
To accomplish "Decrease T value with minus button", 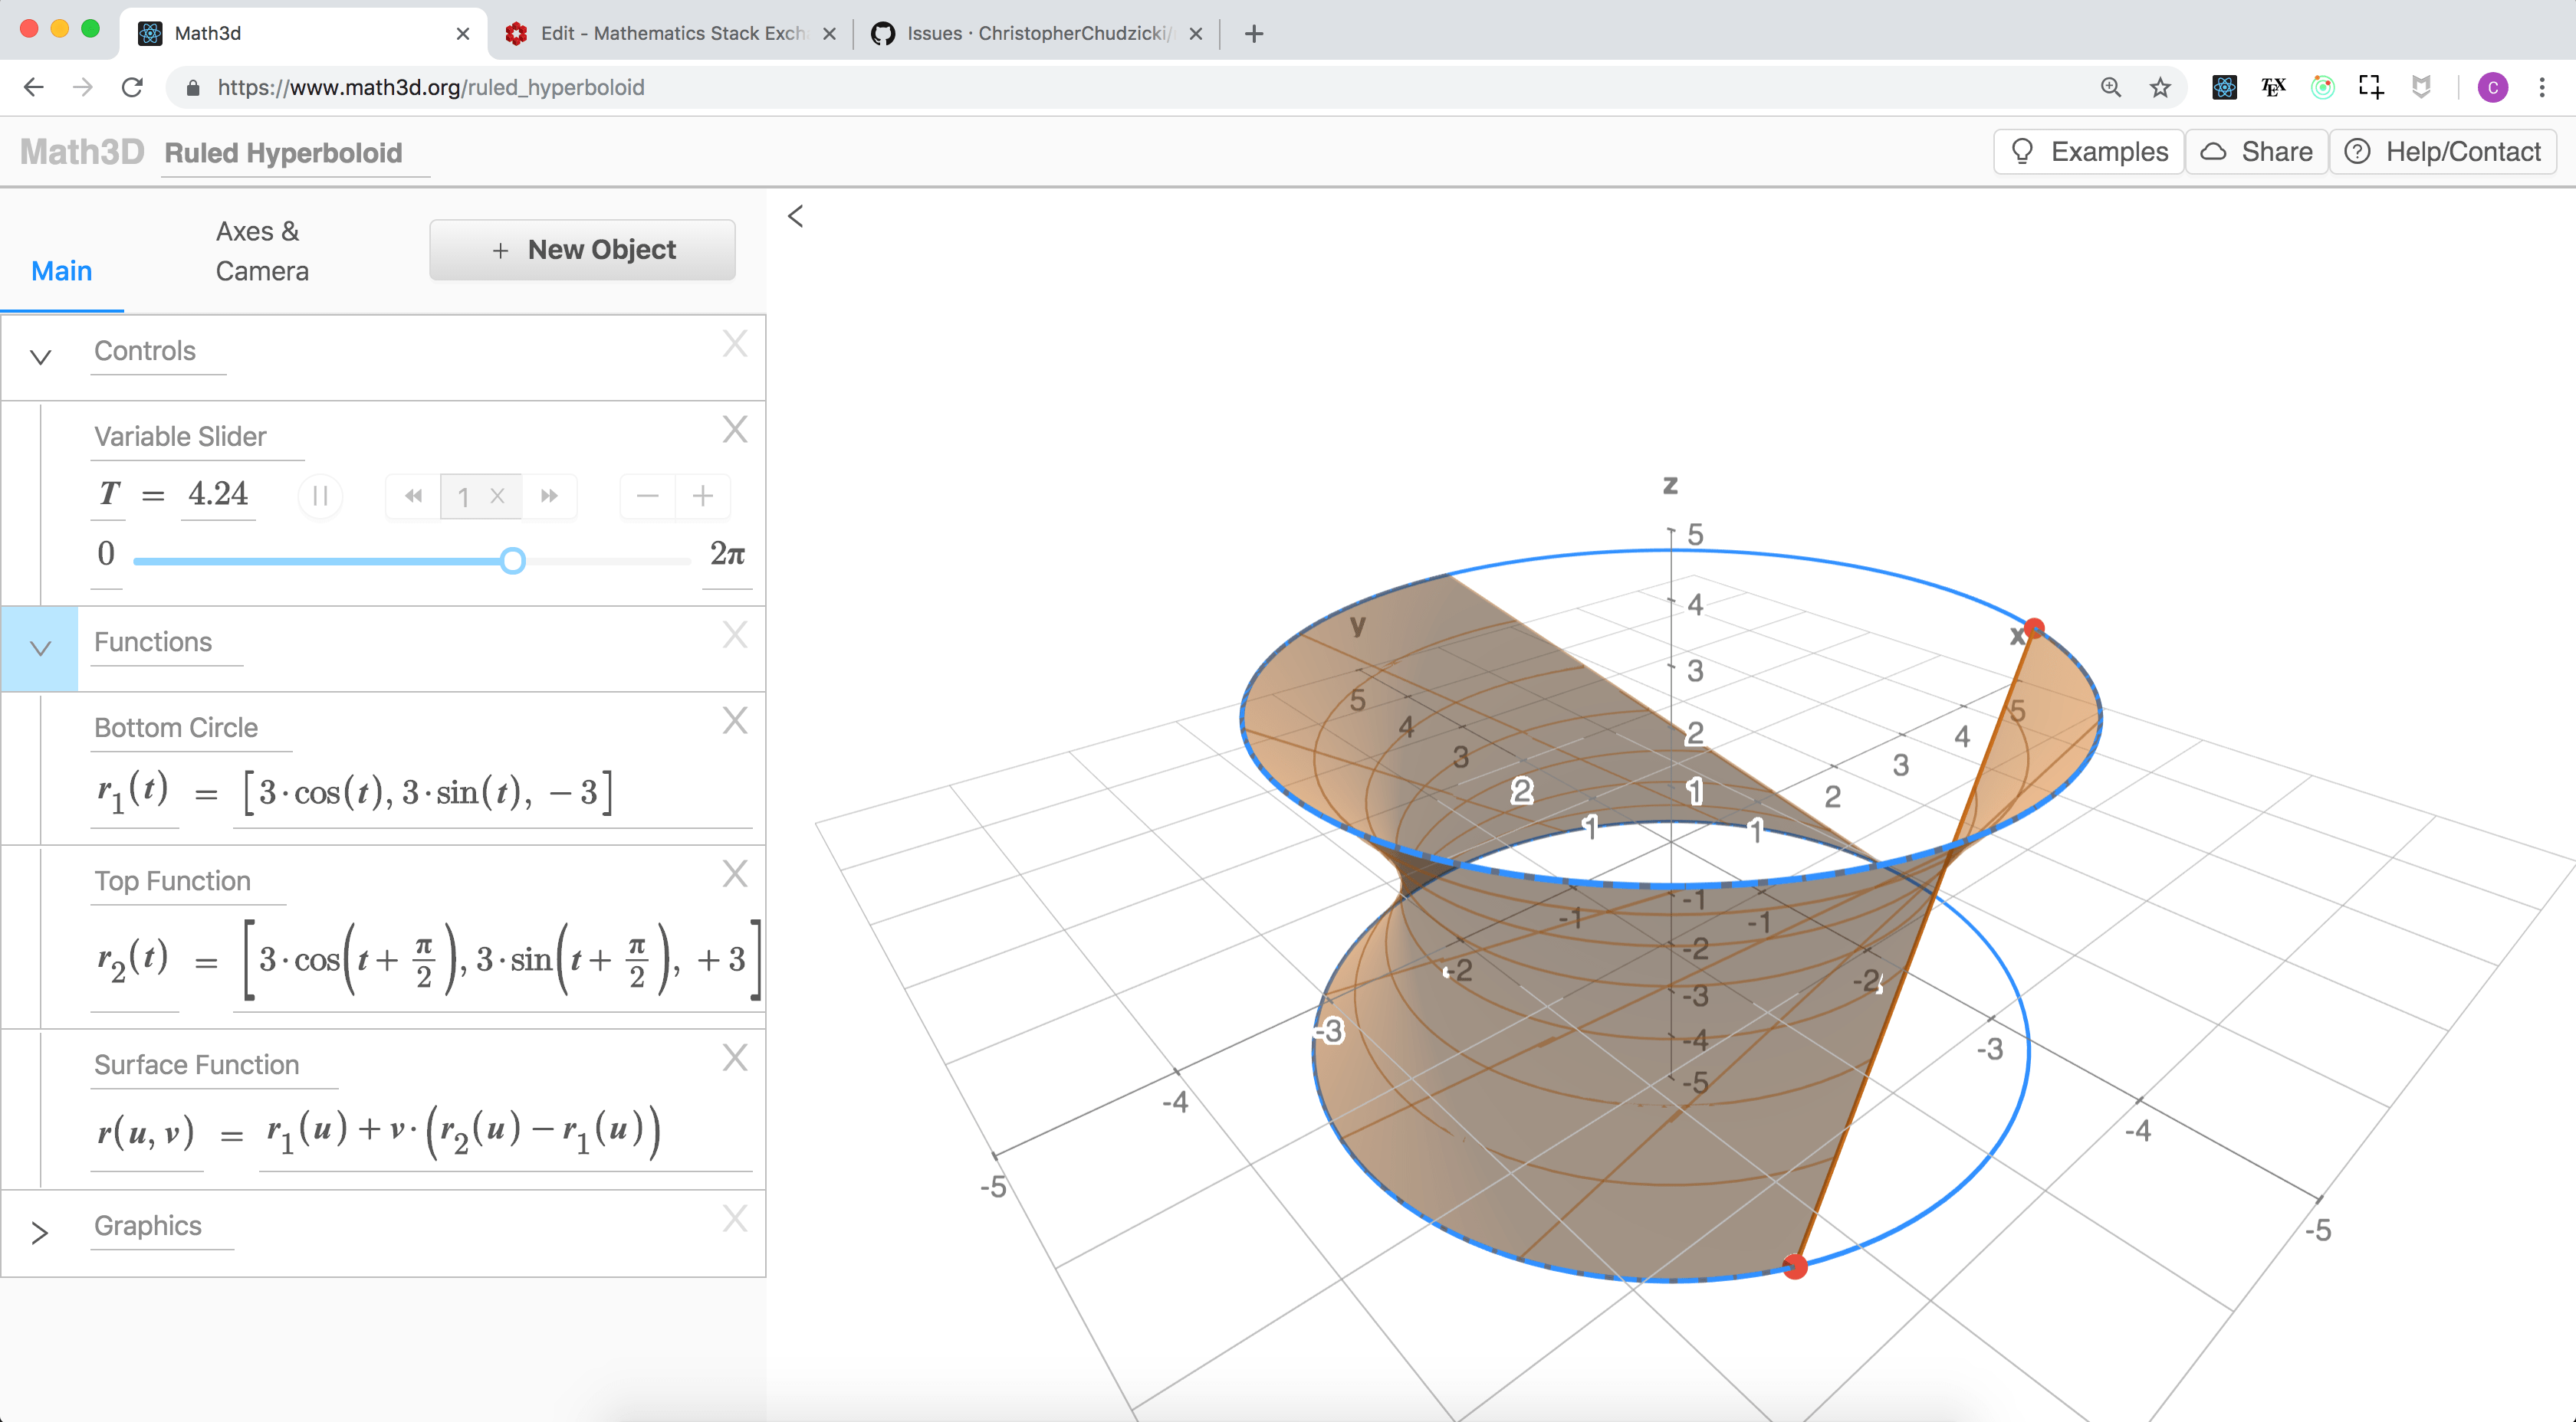I will (648, 496).
